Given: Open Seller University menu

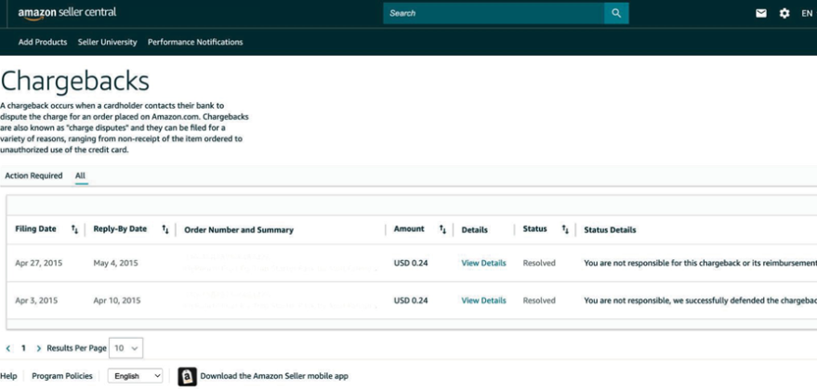Looking at the screenshot, I should pyautogui.click(x=107, y=42).
